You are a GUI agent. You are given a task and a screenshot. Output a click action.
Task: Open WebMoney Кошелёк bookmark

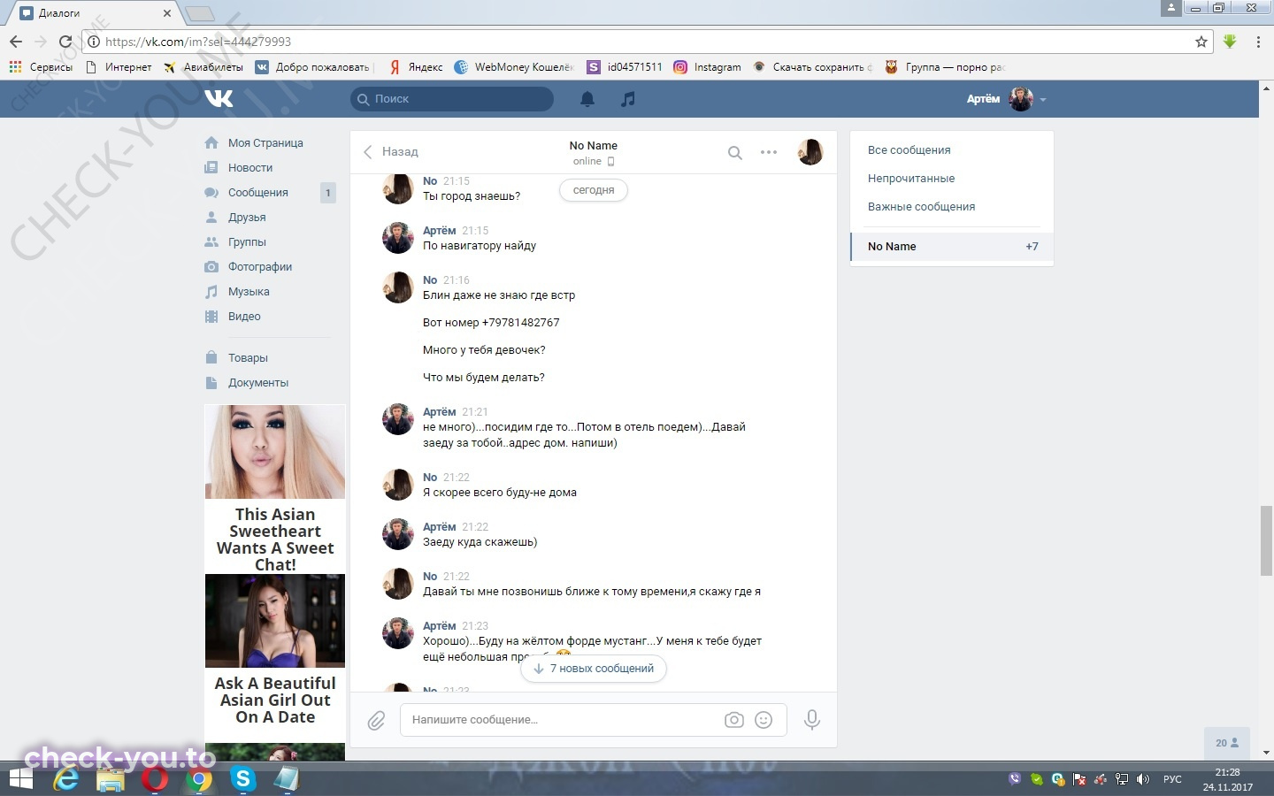514,67
